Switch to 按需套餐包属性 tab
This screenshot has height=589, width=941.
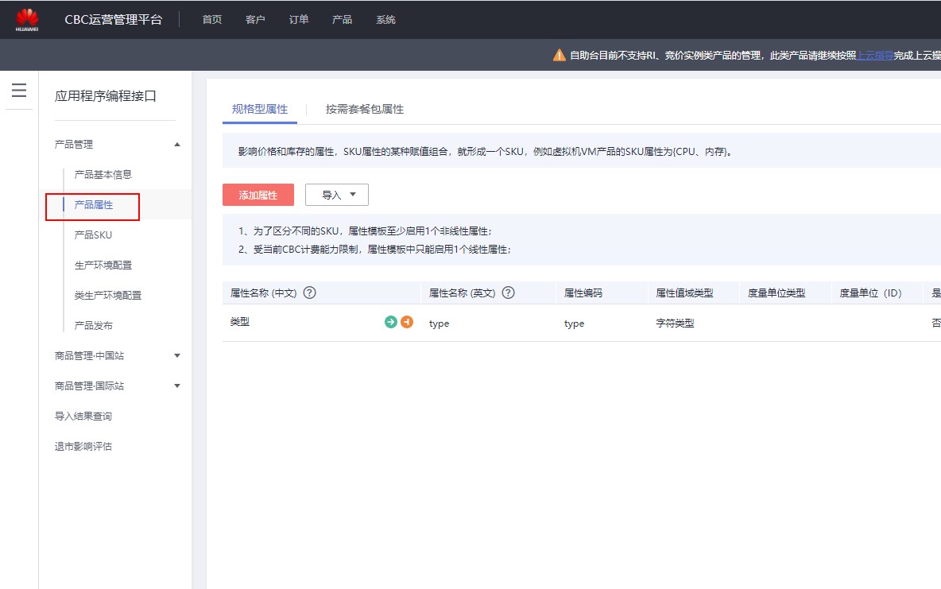[365, 109]
